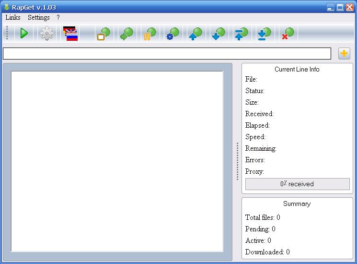Focus the URL input field

pyautogui.click(x=167, y=54)
